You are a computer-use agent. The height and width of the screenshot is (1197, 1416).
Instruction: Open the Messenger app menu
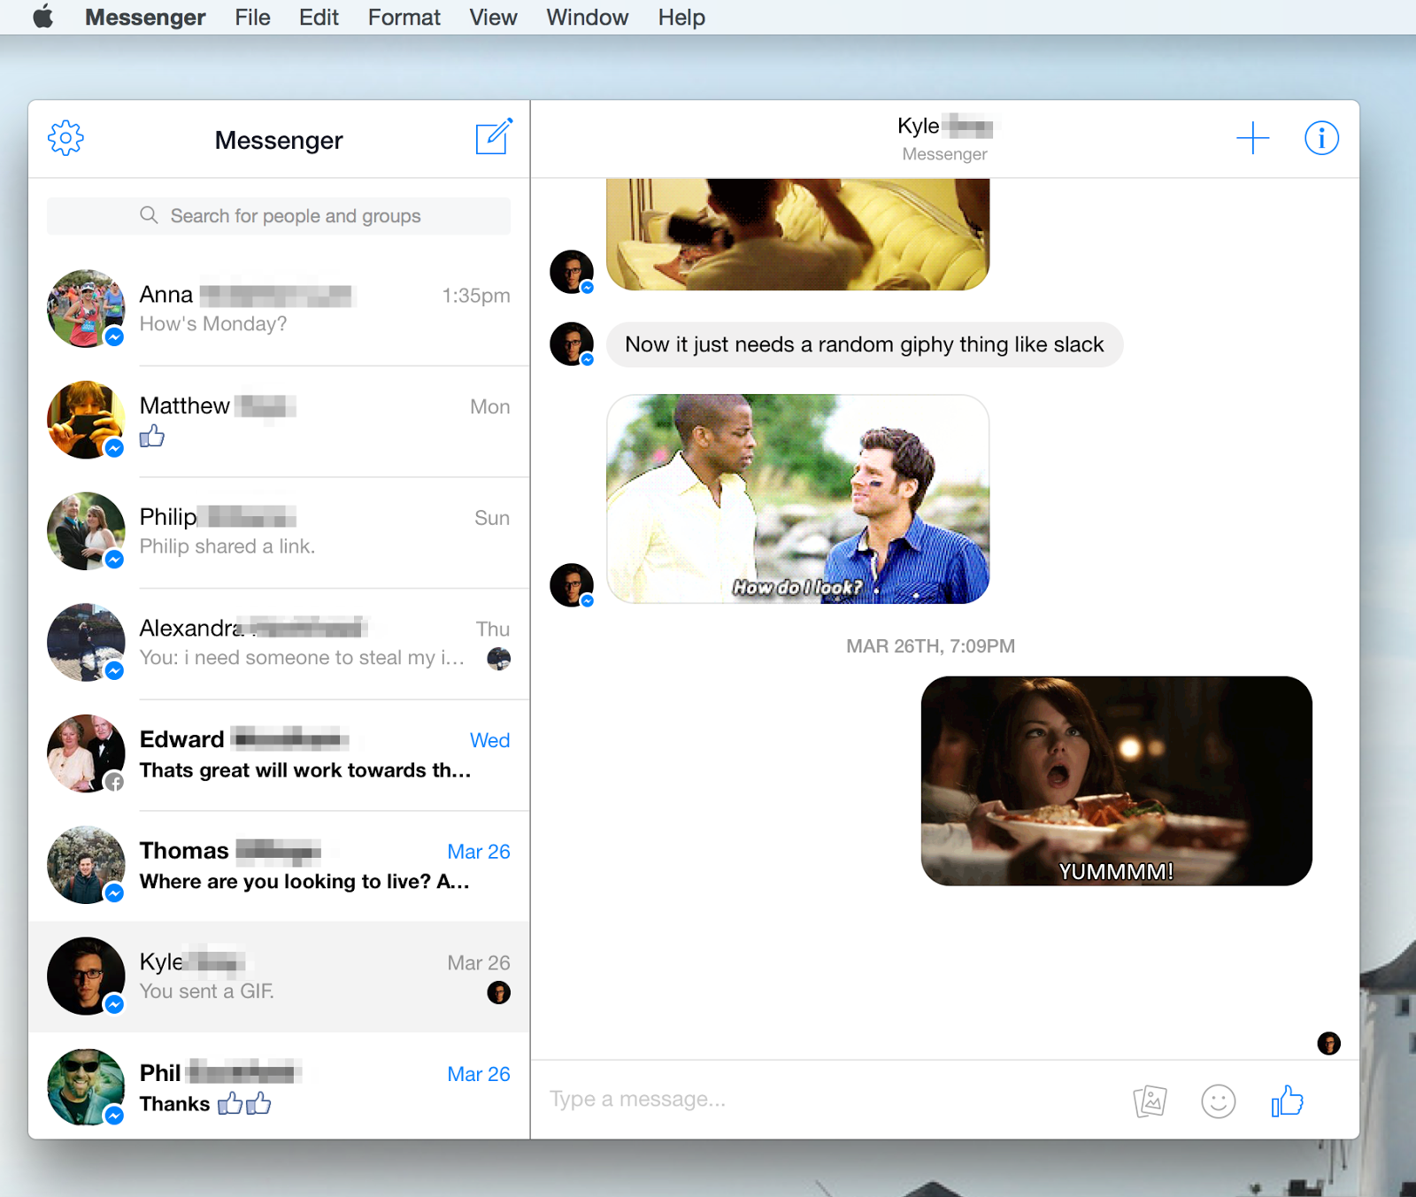pyautogui.click(x=145, y=17)
